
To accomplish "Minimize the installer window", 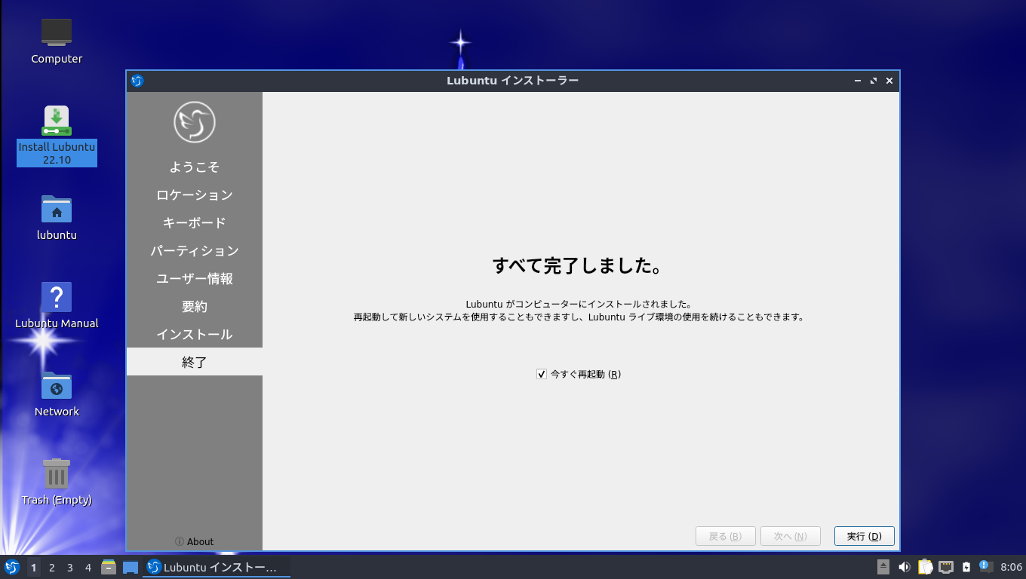I will [x=858, y=81].
